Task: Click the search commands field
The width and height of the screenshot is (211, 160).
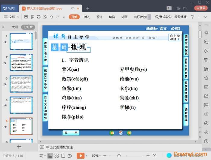Action: [171, 17]
